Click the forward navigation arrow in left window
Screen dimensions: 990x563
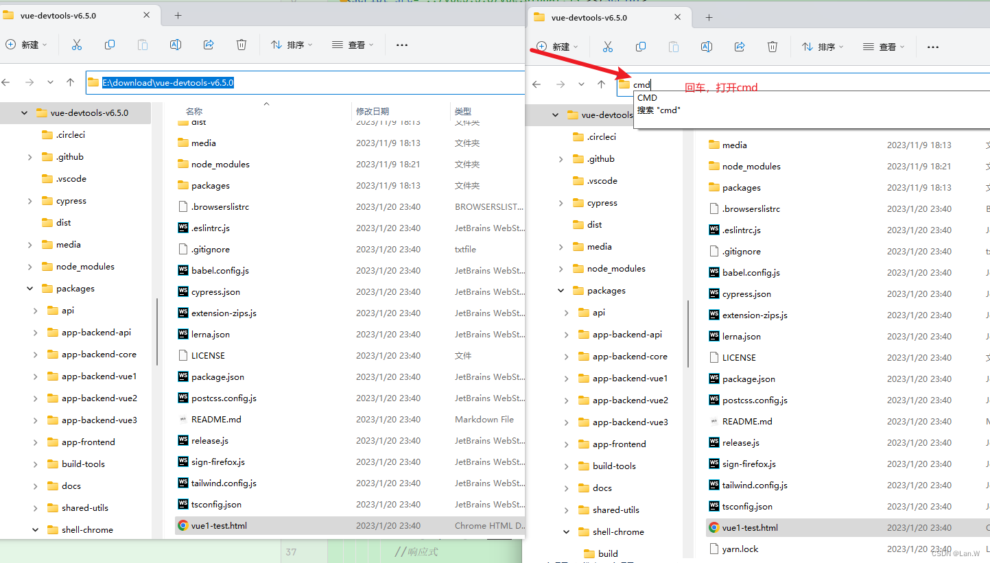tap(28, 82)
